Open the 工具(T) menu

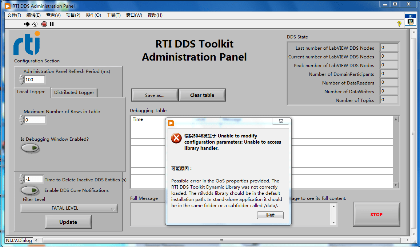[x=113, y=15]
